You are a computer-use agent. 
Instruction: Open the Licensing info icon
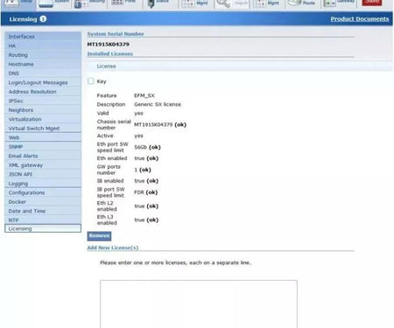point(43,19)
